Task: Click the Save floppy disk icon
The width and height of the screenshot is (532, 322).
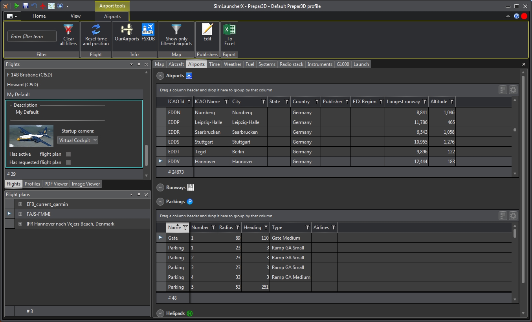Action: point(26,6)
